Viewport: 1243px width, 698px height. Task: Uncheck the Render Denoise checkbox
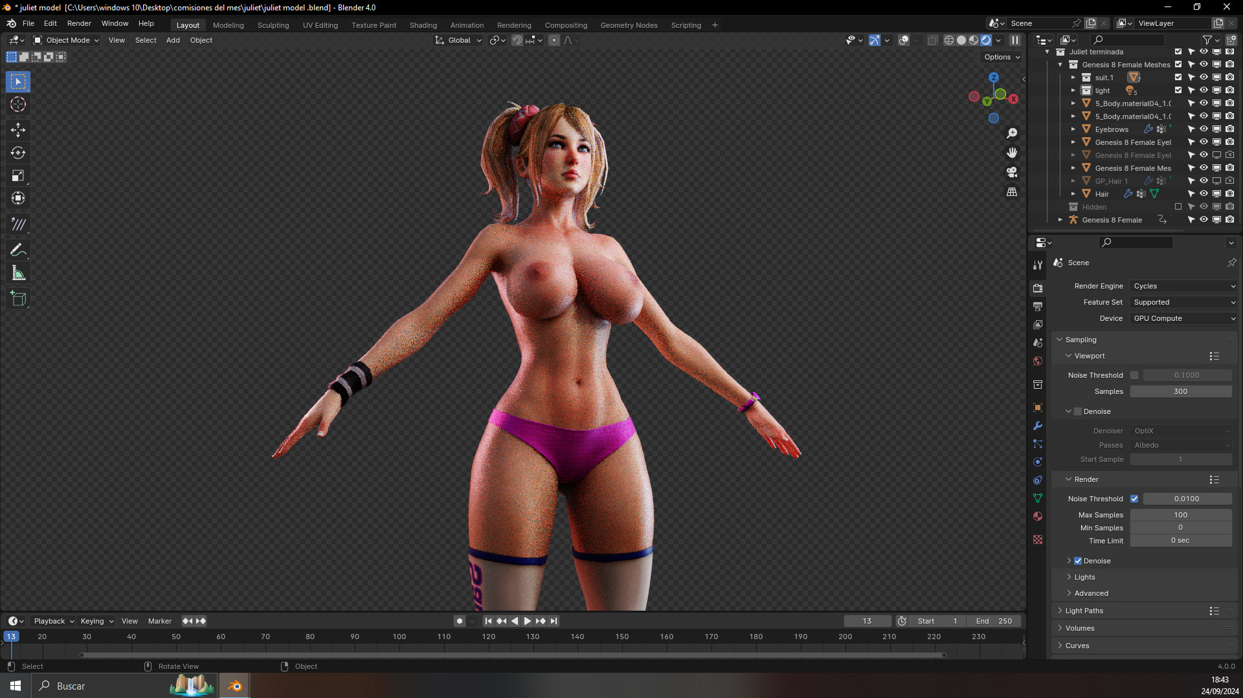pyautogui.click(x=1078, y=561)
